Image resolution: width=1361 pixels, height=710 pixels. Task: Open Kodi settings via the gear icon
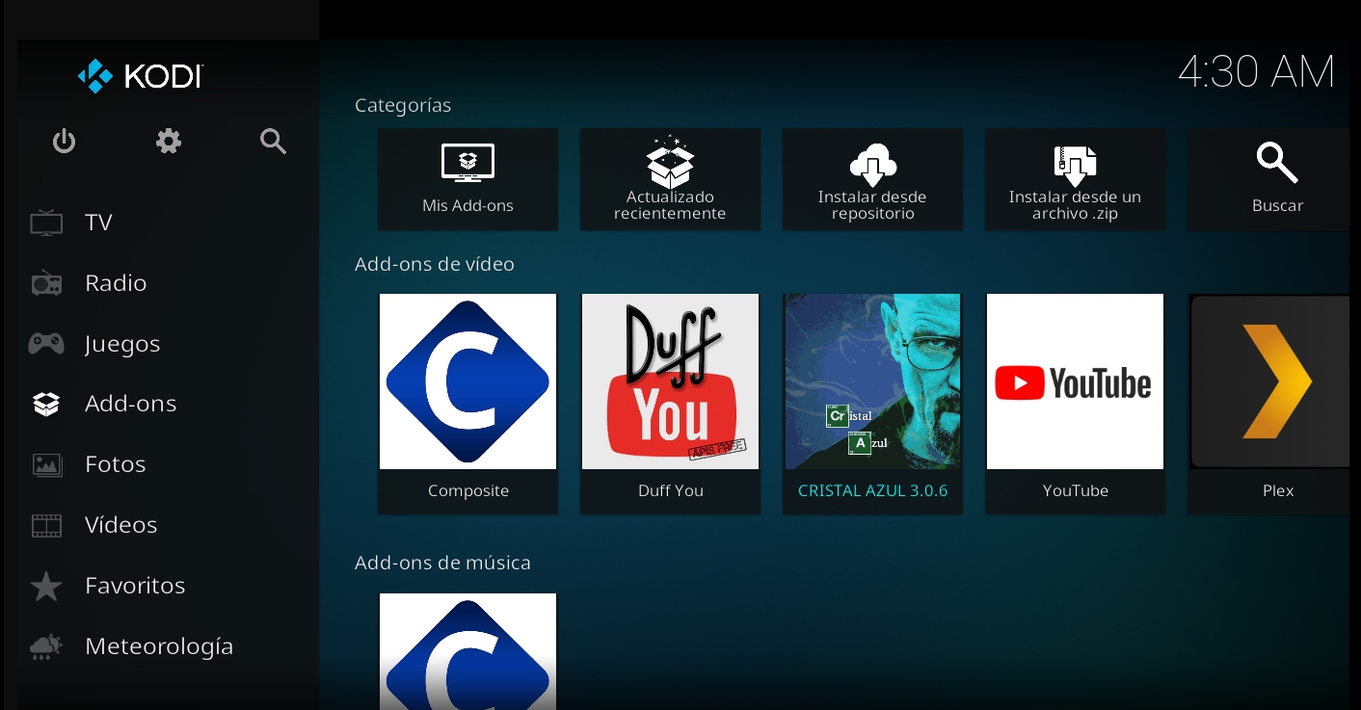169,141
